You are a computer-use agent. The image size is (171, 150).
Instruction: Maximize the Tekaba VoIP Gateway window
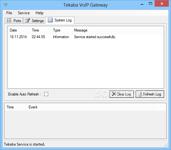point(151,3)
